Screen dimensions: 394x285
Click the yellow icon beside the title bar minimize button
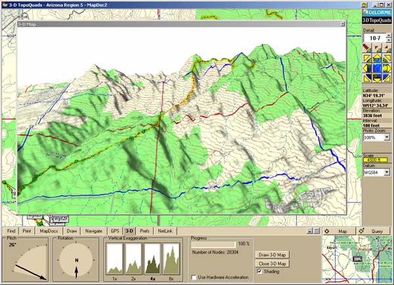pyautogui.click(x=364, y=5)
